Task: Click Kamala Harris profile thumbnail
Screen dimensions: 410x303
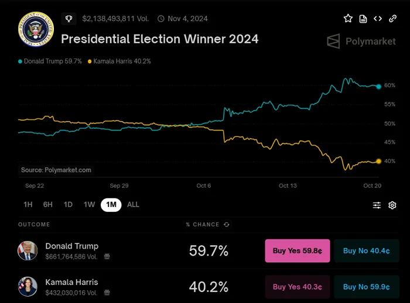Action: tap(28, 287)
